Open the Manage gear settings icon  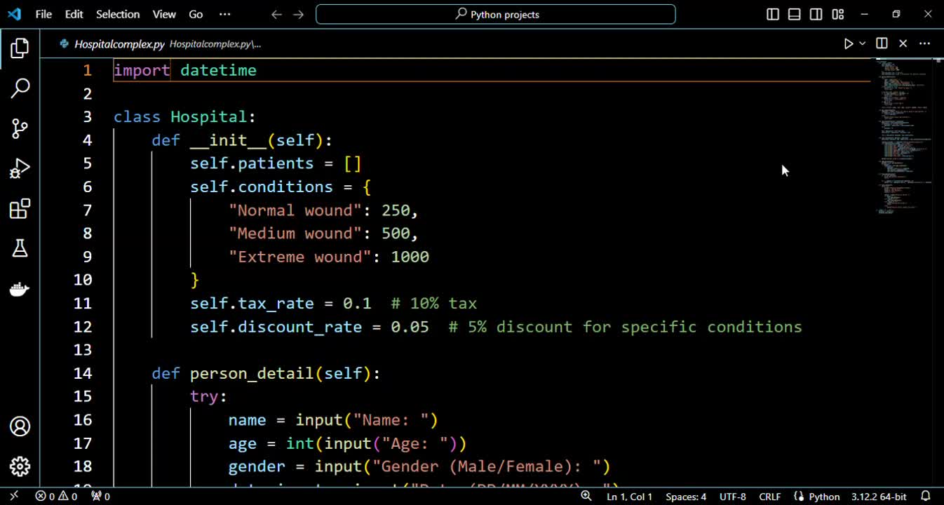click(x=20, y=466)
